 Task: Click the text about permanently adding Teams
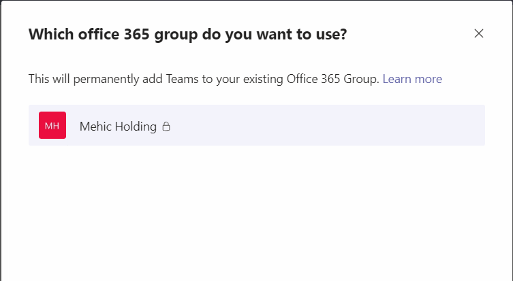point(203,79)
